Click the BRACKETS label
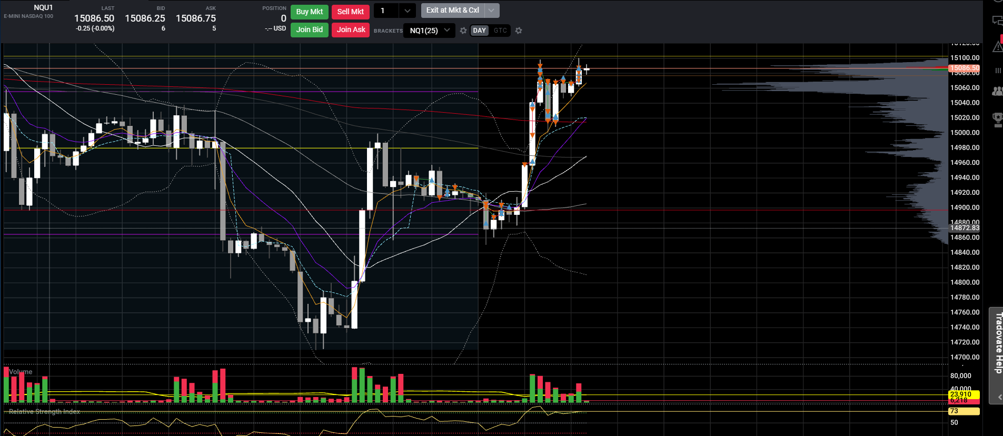 (x=388, y=31)
